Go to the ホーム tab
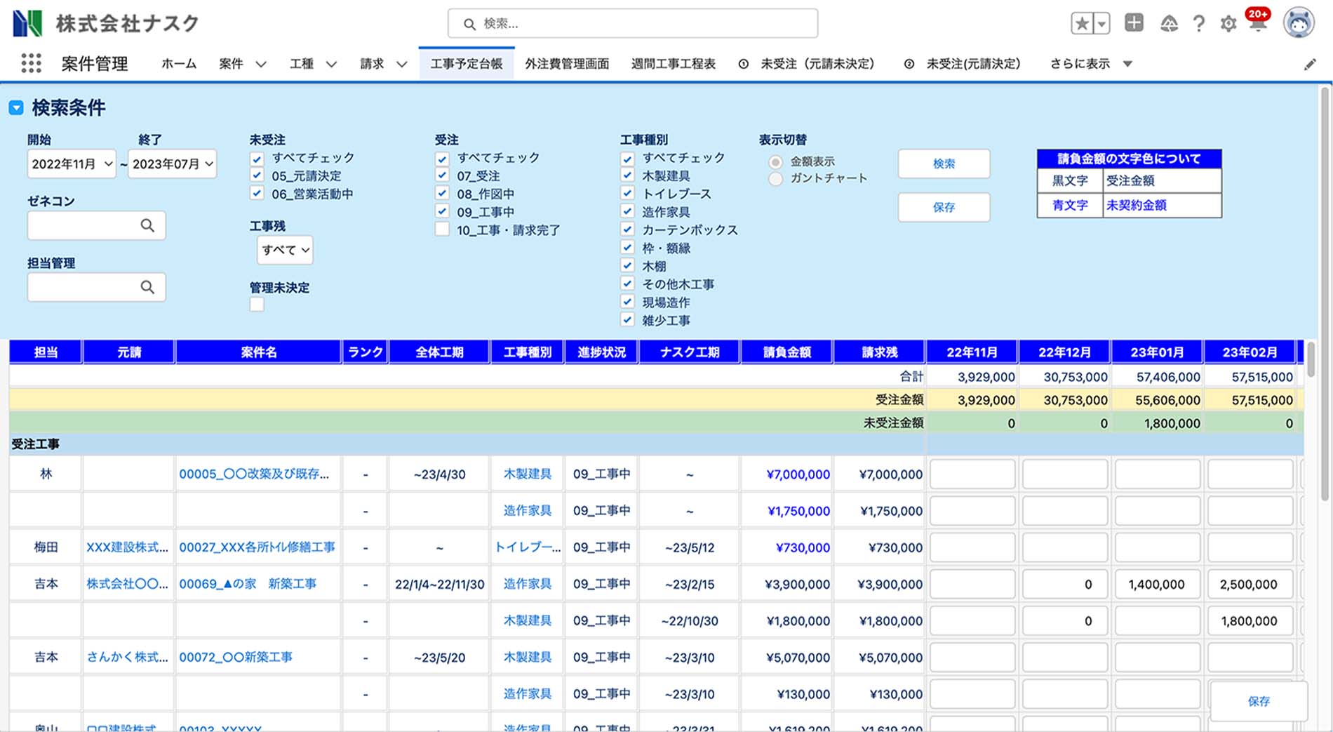The image size is (1333, 732). coord(179,64)
